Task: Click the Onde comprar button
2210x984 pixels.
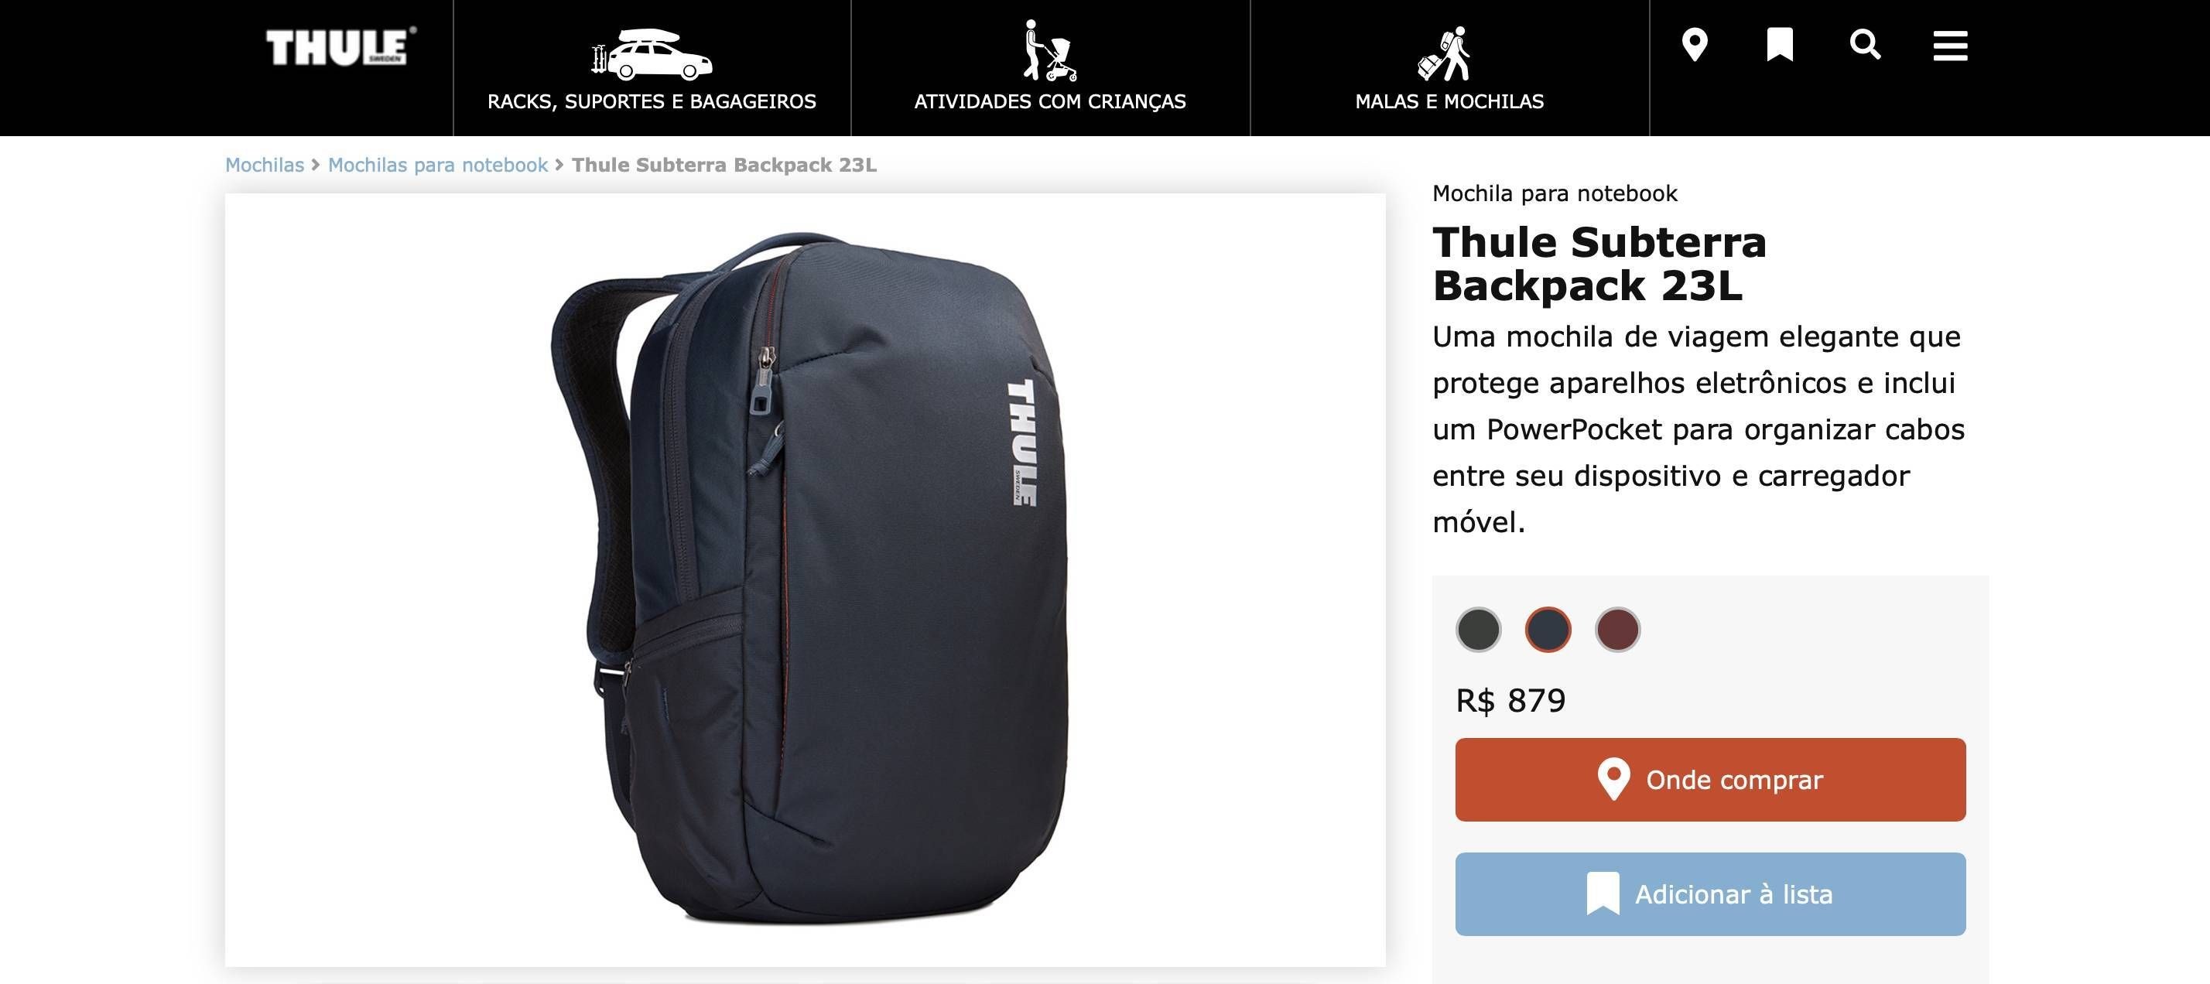Action: point(1710,780)
